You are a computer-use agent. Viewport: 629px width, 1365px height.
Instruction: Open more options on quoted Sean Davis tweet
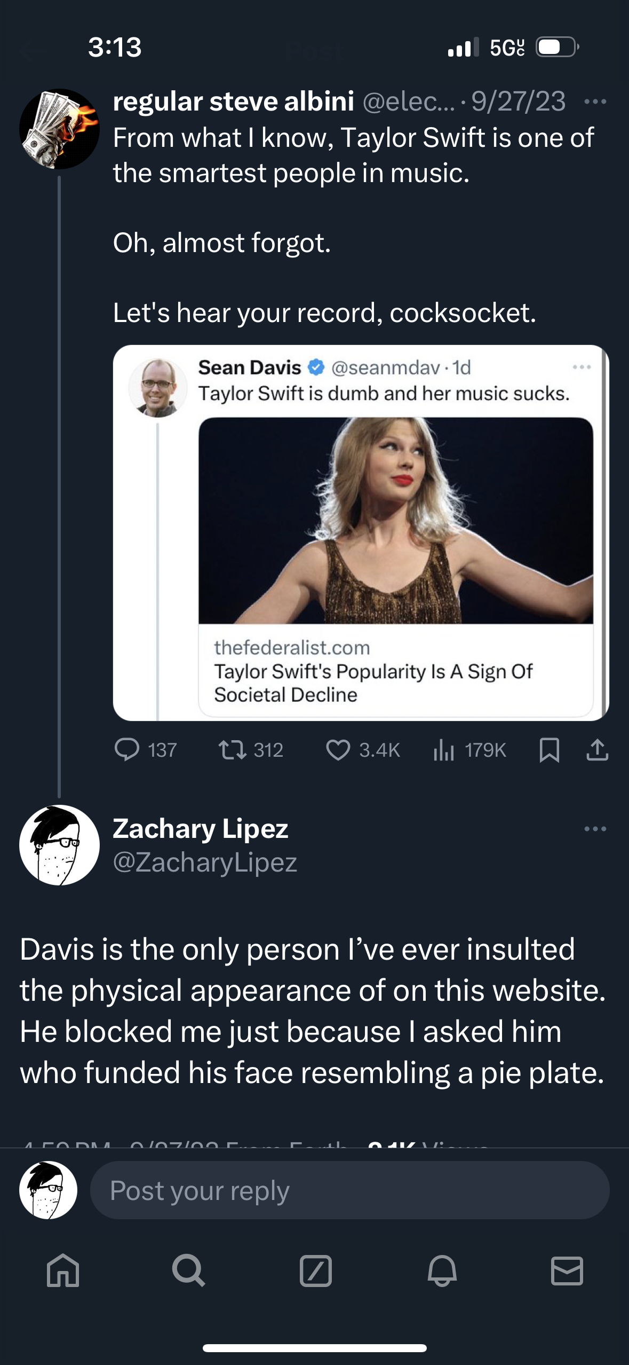pyautogui.click(x=582, y=367)
